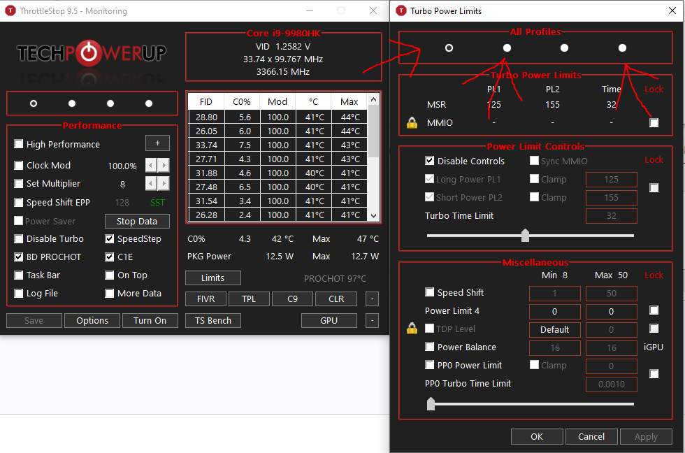Screen dimensions: 685x453
Task: Click the C9 button
Action: coord(292,299)
